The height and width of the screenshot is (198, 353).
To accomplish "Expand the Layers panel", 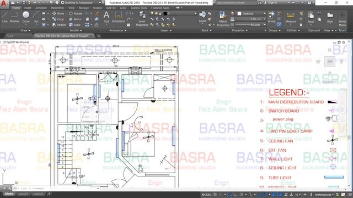I will 166,30.
